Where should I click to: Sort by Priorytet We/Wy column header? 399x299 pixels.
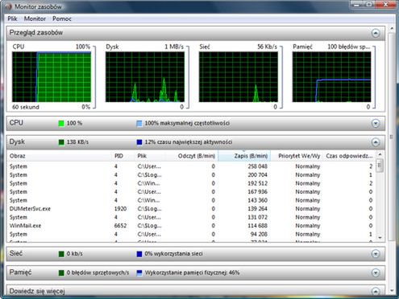(297, 156)
